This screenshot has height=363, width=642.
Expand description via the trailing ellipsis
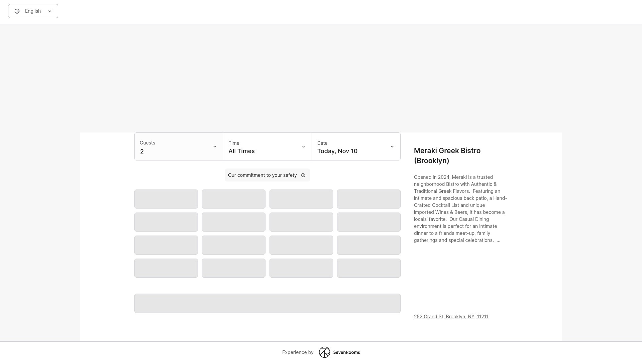click(498, 240)
